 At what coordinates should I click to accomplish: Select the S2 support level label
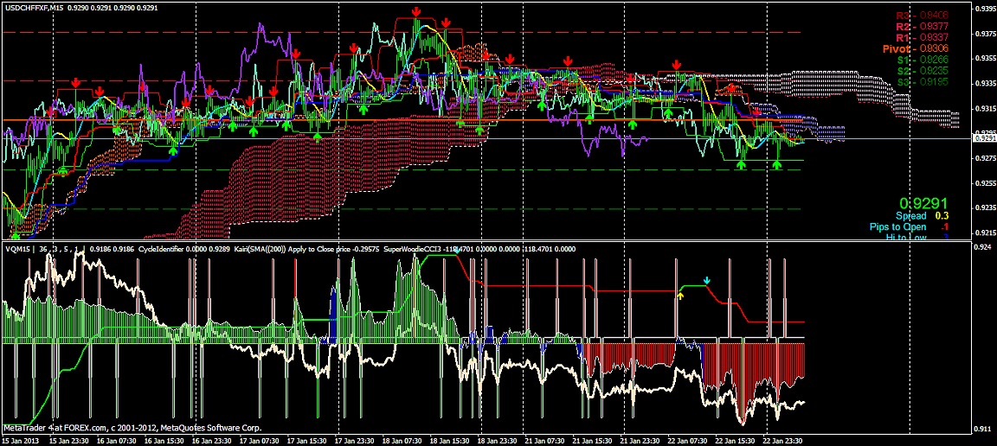pos(922,72)
